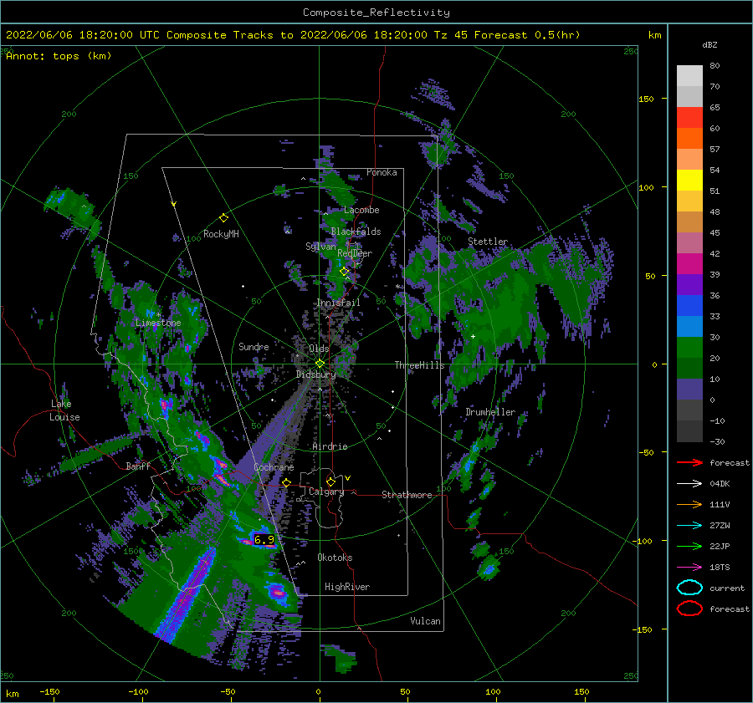Select the white 04DK track arrow
The image size is (753, 703).
pyautogui.click(x=689, y=484)
